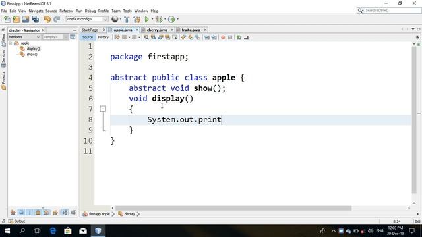
Task: Click the globe browser selector icon
Action: 115,19
